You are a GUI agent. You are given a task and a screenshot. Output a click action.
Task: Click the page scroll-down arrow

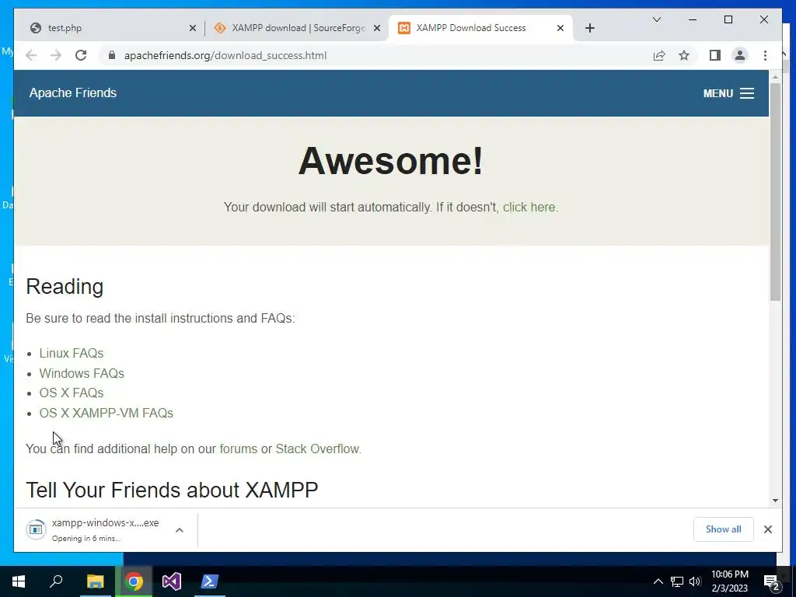(x=775, y=501)
